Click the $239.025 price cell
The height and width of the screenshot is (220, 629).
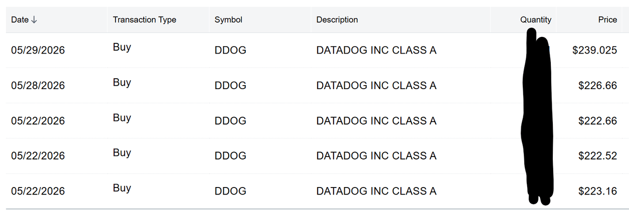coord(595,50)
